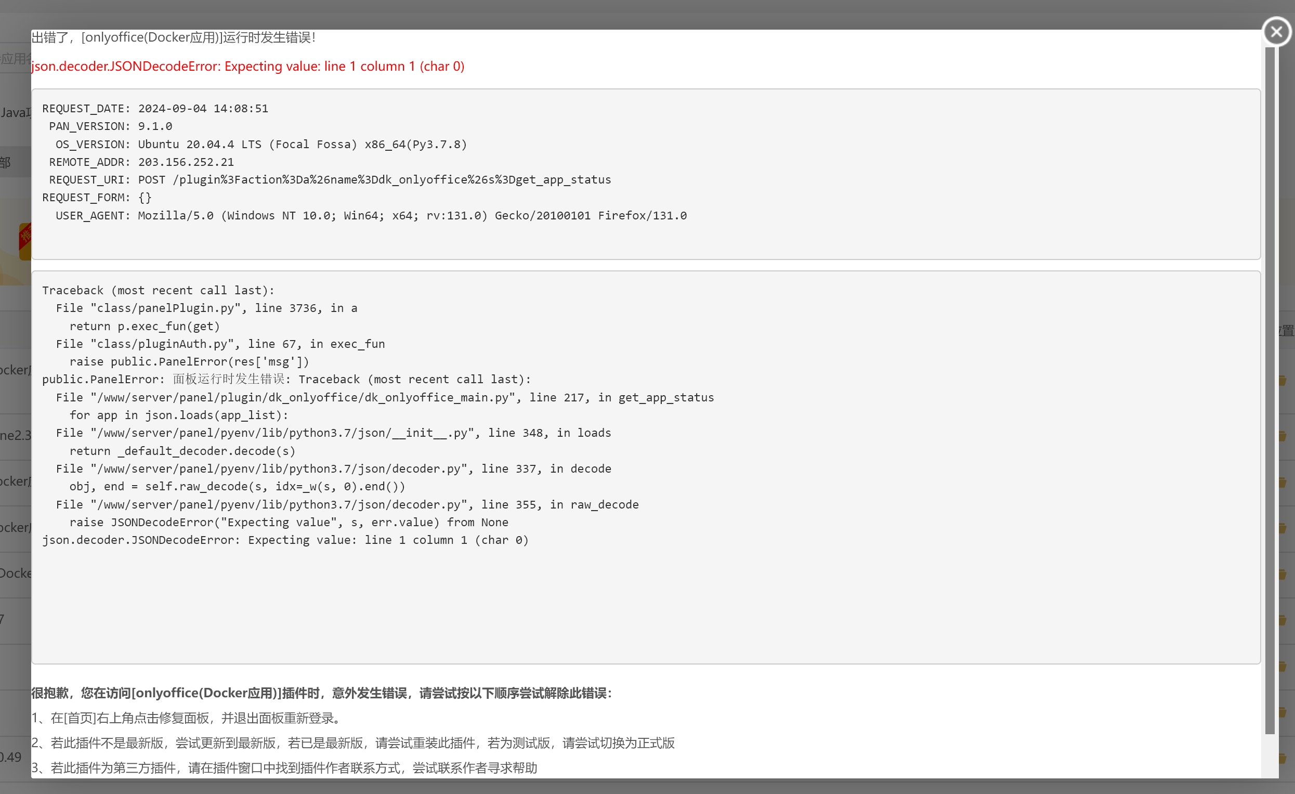
Task: Click the decoder.py line 355 raw_decode entry
Action: (347, 505)
